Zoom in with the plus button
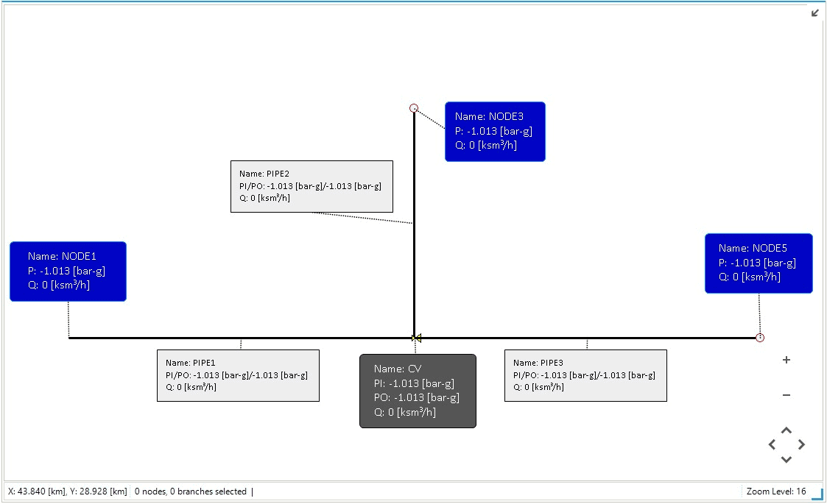827x504 pixels. click(x=786, y=360)
